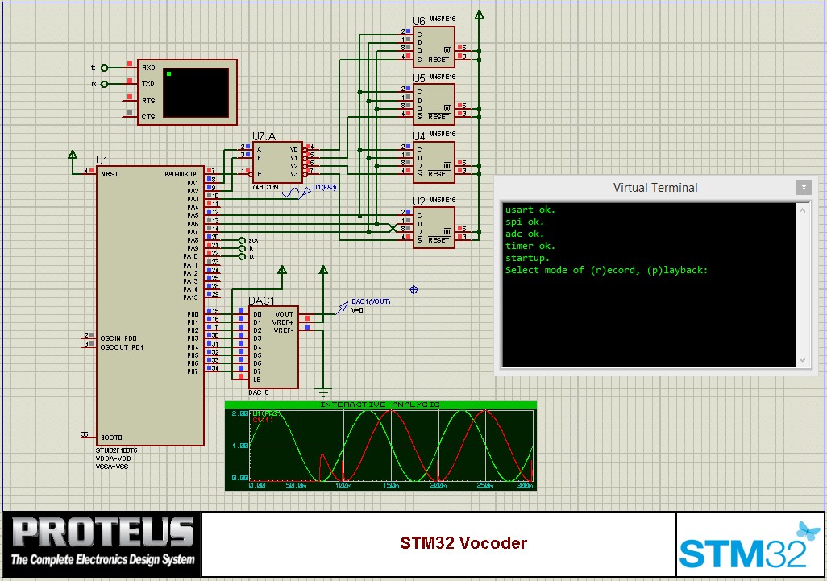
Task: Click the CTS pin of virtual terminal
Action: point(148,117)
